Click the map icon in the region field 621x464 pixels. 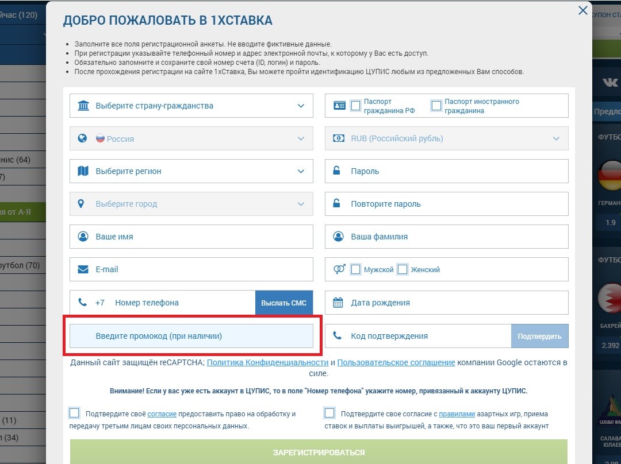pyautogui.click(x=83, y=171)
